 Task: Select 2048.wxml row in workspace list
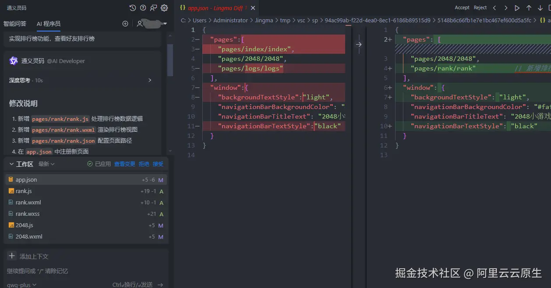86,236
